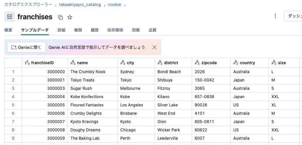
Task: Switch to the 詳細 tab
Action: [61, 30]
